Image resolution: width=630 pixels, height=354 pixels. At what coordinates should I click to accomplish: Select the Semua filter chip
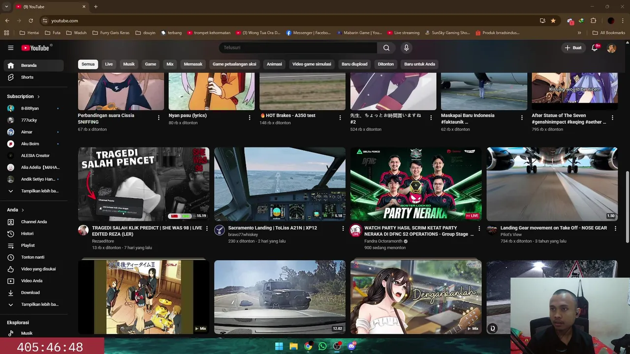88,64
